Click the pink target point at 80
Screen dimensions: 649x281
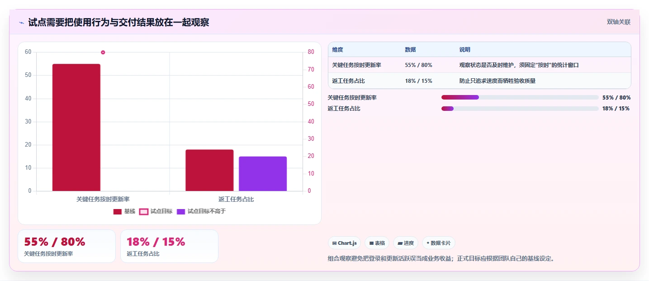(103, 52)
